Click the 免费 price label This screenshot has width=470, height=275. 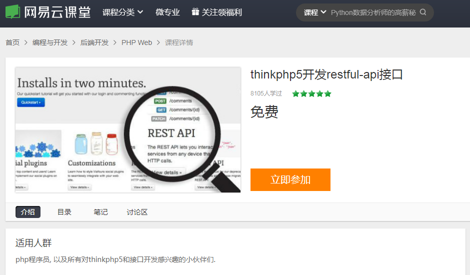[264, 111]
